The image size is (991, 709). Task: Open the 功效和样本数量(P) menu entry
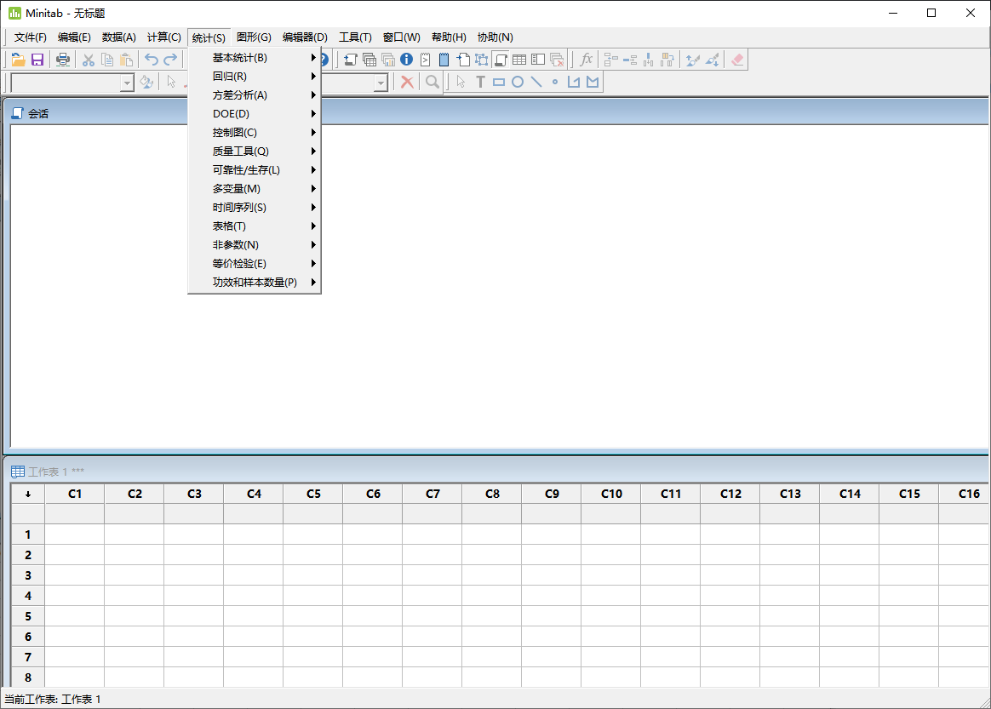(x=255, y=283)
